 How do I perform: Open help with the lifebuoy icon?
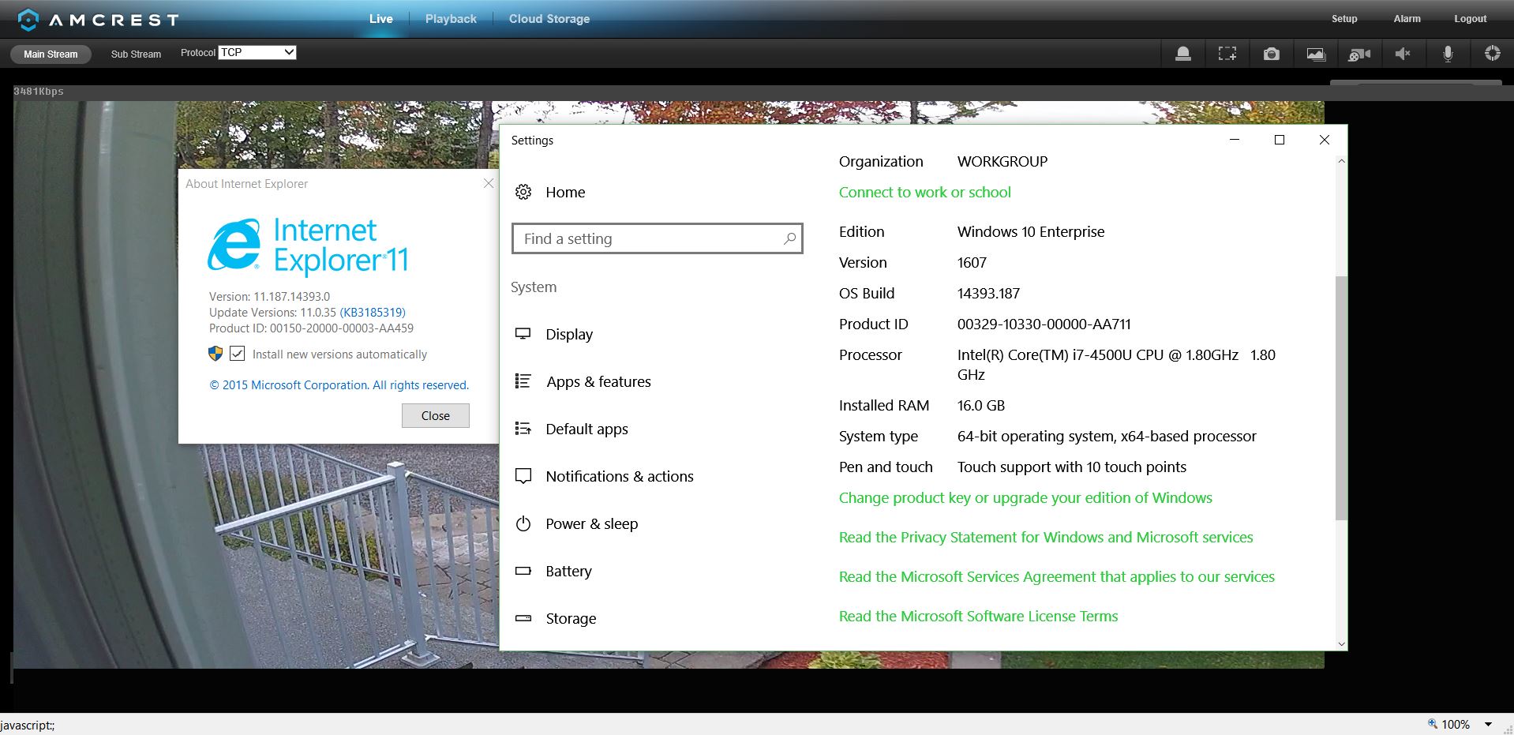tap(1492, 54)
